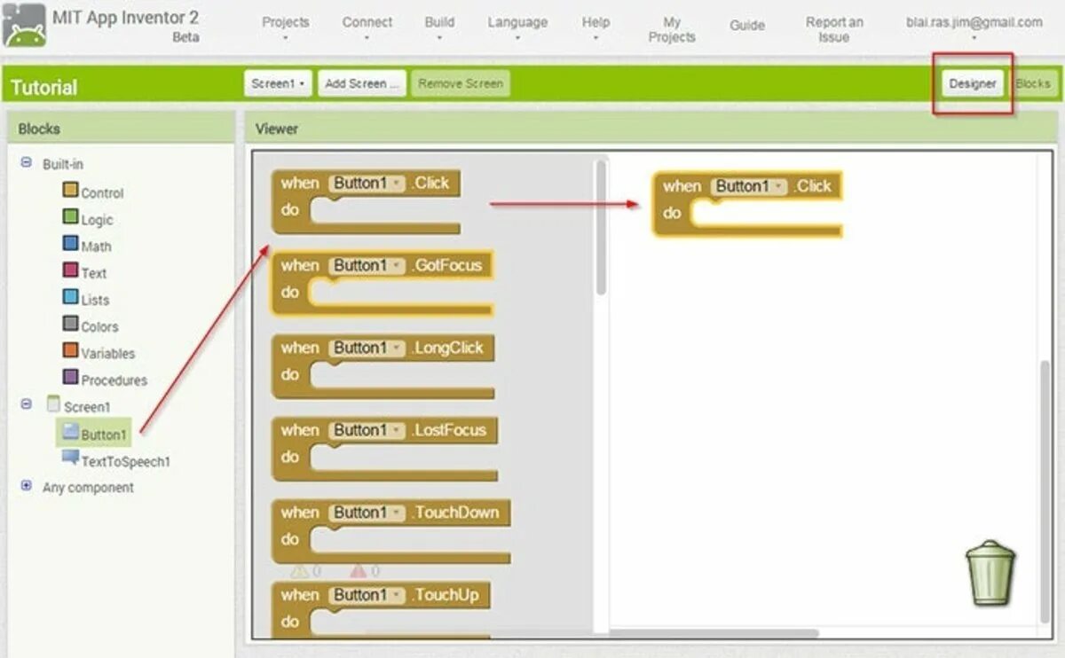Screen dimensions: 1065x658
Task: Expand the Any component section
Action: click(x=26, y=486)
